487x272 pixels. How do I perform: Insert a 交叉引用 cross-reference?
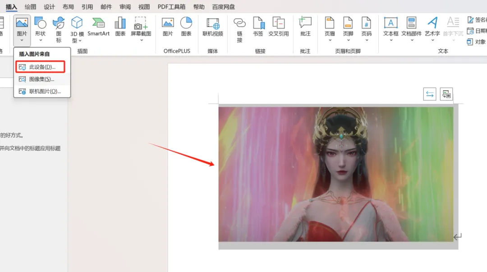279,27
